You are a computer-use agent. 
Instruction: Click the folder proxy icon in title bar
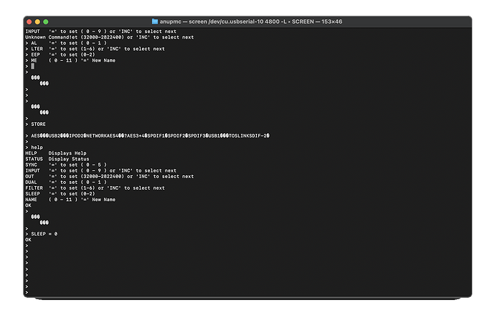pos(155,21)
